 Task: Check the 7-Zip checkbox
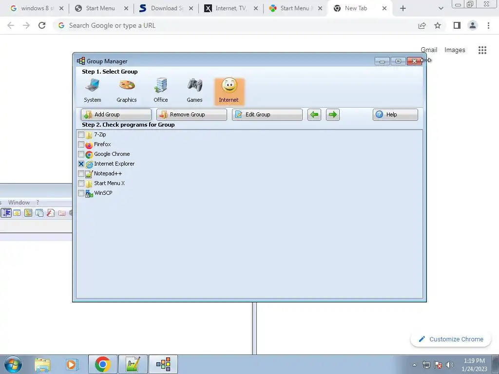coord(81,134)
